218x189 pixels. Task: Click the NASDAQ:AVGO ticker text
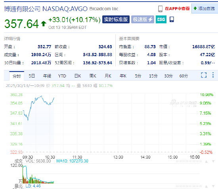(x=65, y=9)
